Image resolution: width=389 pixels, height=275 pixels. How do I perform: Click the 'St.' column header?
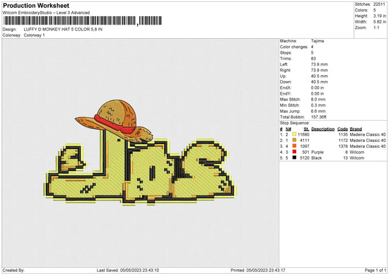click(x=307, y=129)
